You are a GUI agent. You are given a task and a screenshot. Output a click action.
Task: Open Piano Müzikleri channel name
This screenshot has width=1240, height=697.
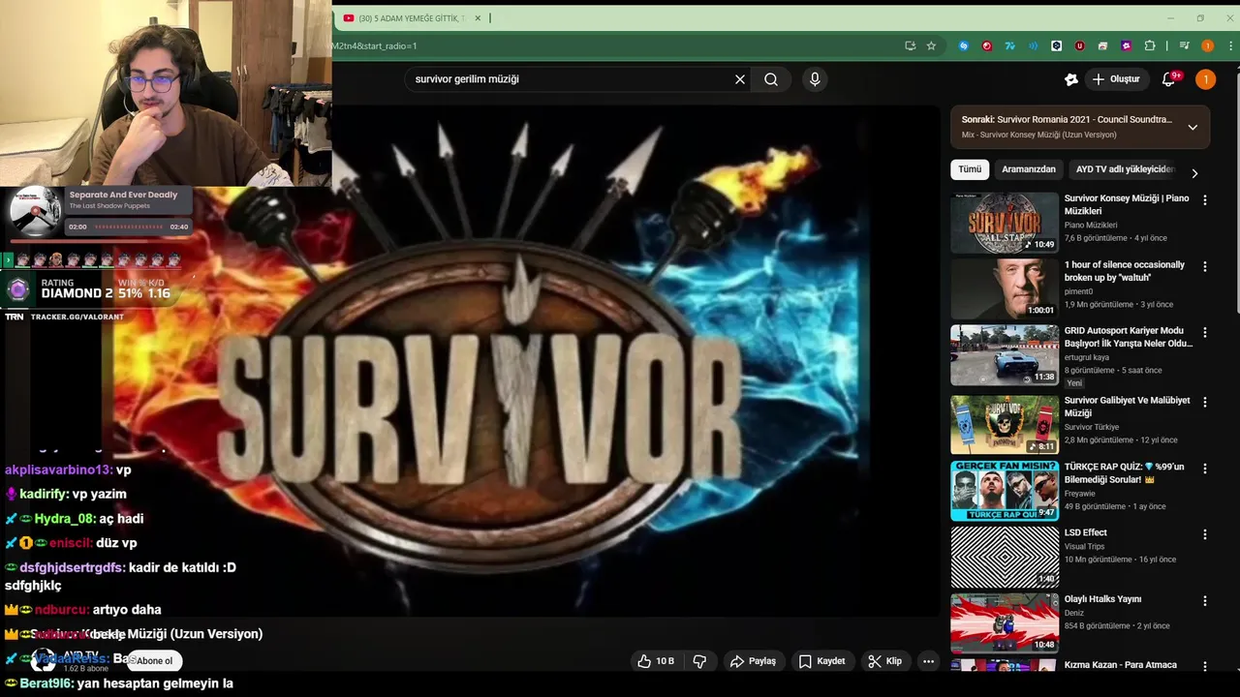(1091, 225)
